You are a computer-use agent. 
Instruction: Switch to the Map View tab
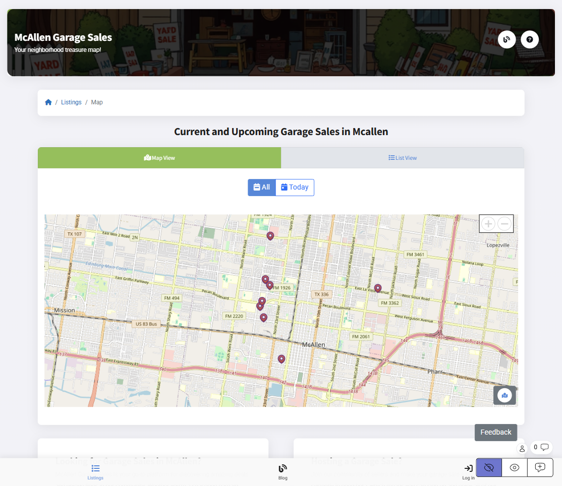[159, 158]
